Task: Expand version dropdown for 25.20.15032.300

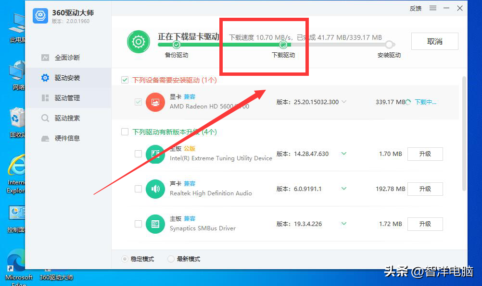Action: pos(343,102)
